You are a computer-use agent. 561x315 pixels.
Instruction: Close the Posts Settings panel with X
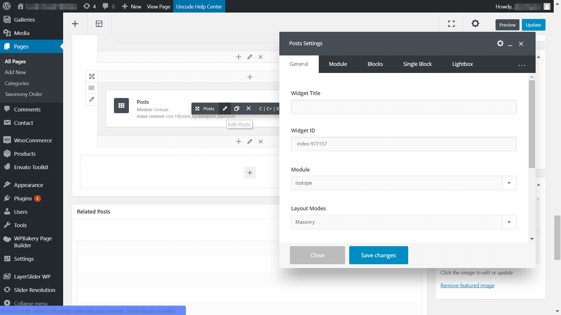521,44
